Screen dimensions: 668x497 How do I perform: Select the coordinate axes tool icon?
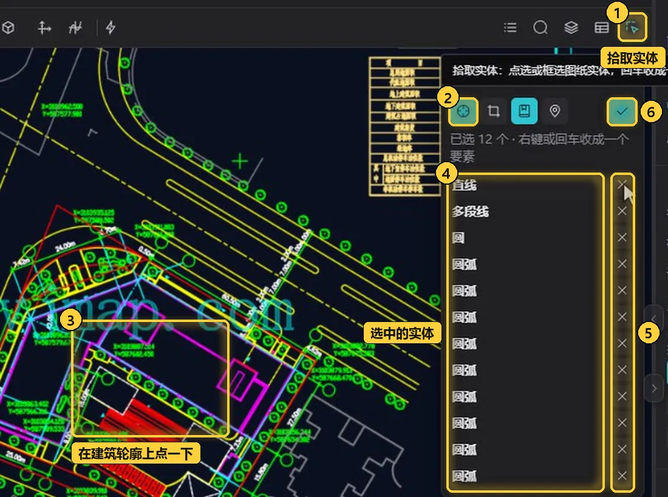(x=44, y=28)
